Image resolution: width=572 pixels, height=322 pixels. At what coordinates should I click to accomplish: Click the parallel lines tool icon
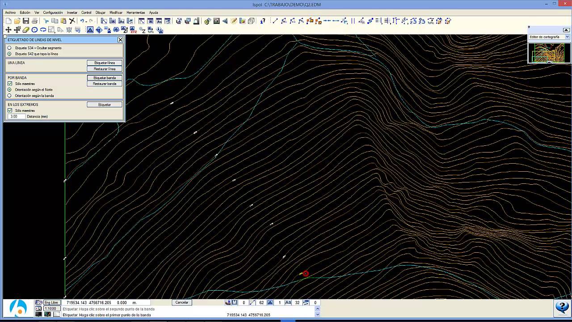coord(353,21)
